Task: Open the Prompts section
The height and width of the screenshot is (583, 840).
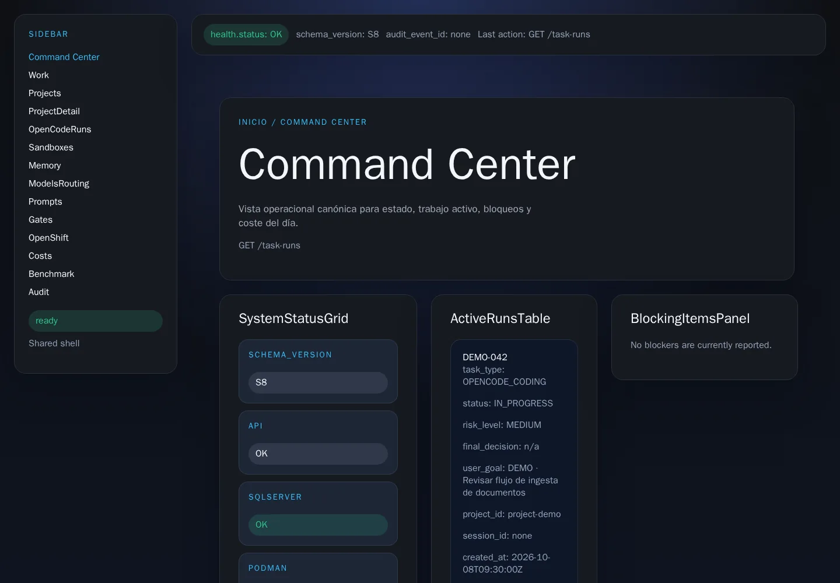Action: [45, 202]
